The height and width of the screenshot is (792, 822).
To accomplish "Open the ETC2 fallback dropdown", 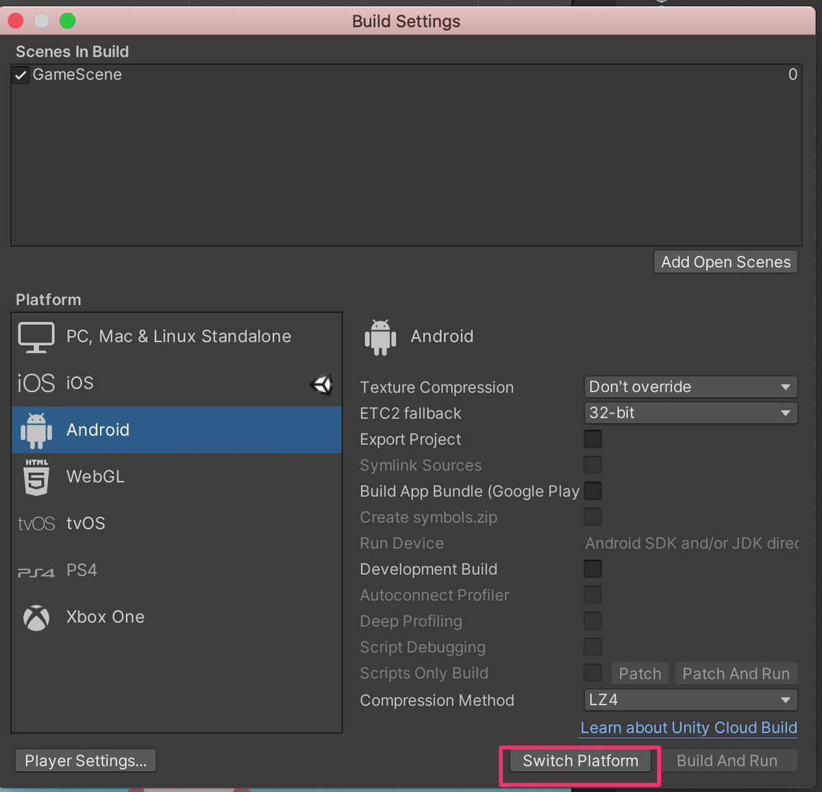I will point(690,413).
